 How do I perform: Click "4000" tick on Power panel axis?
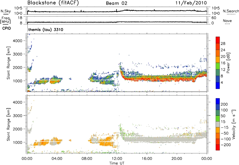click(18, 41)
